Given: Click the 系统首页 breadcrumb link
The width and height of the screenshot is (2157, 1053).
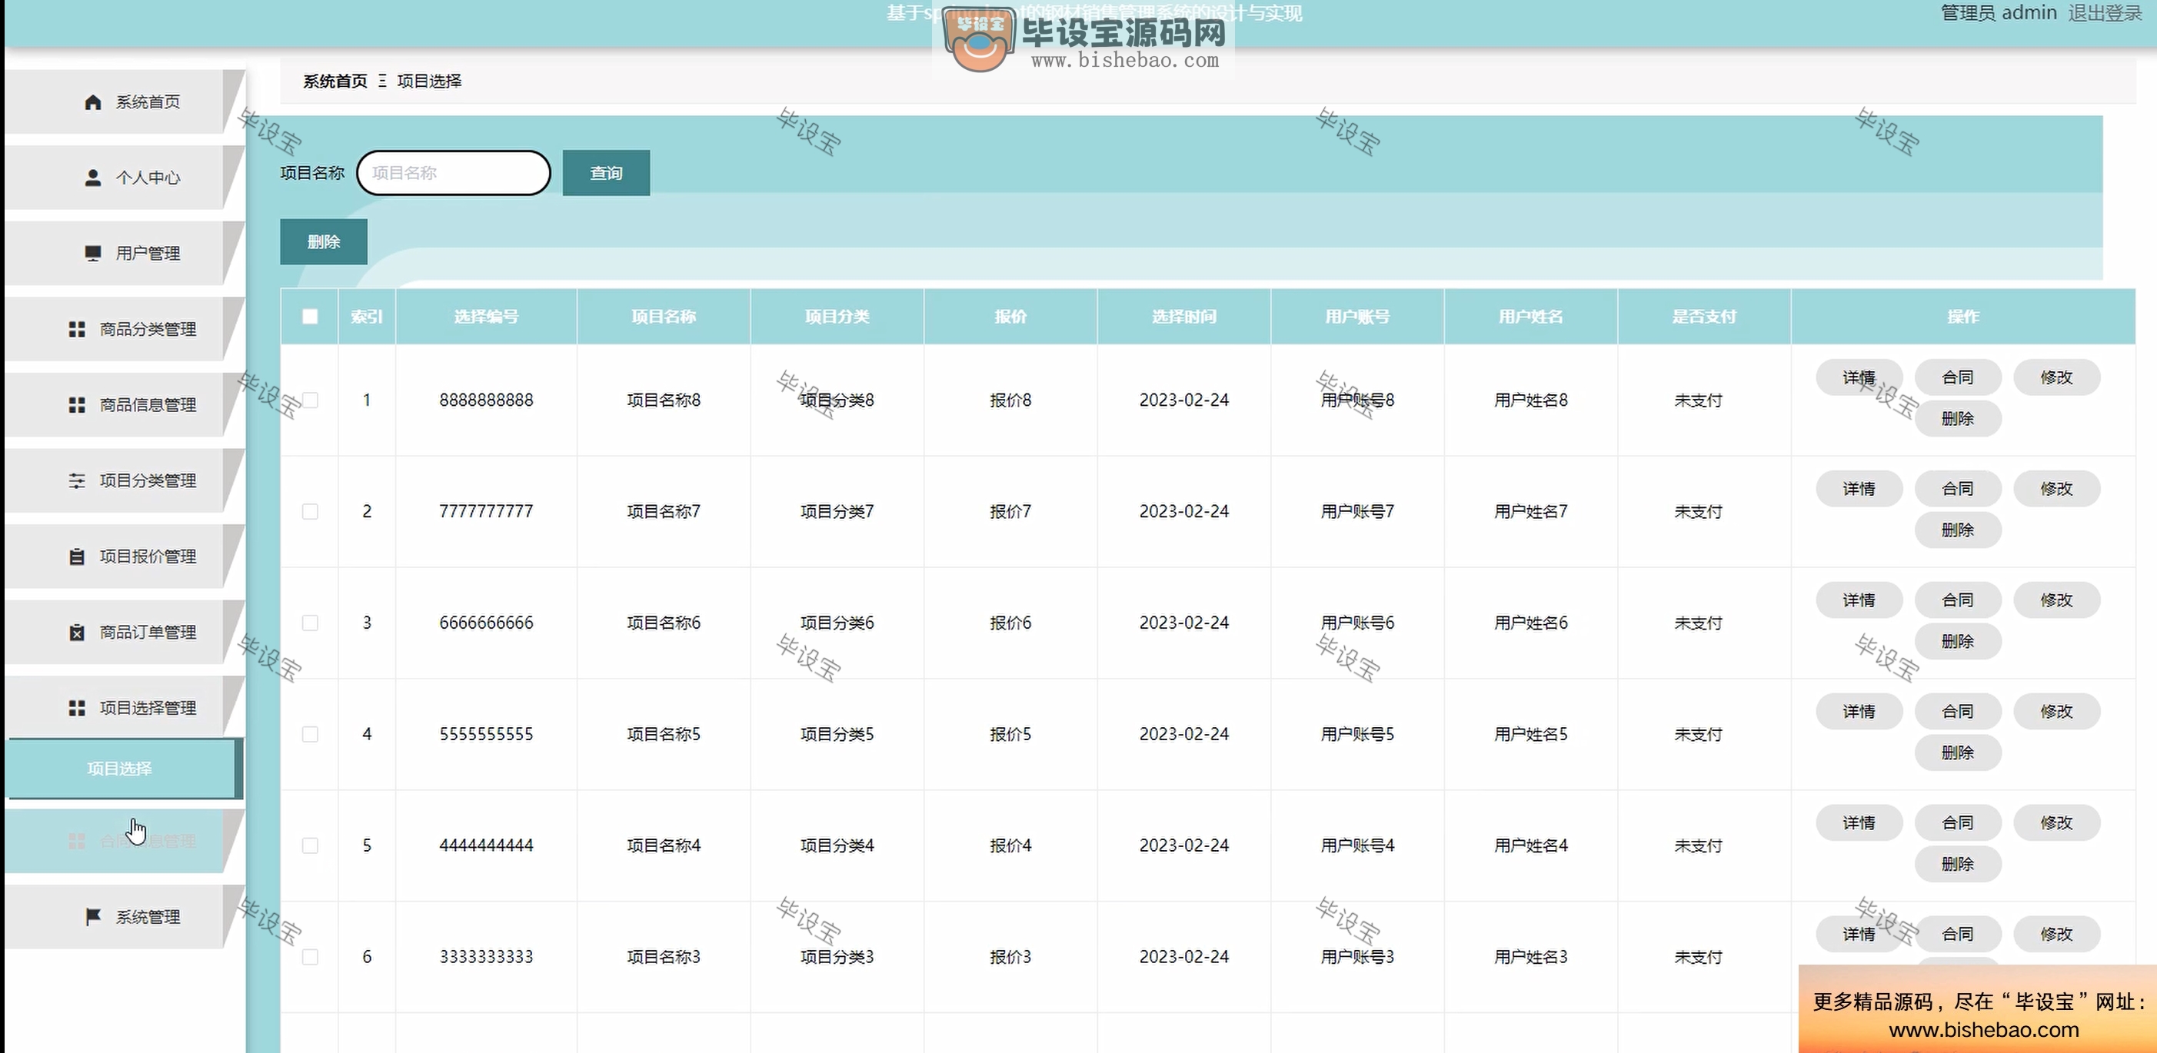Looking at the screenshot, I should (x=335, y=81).
